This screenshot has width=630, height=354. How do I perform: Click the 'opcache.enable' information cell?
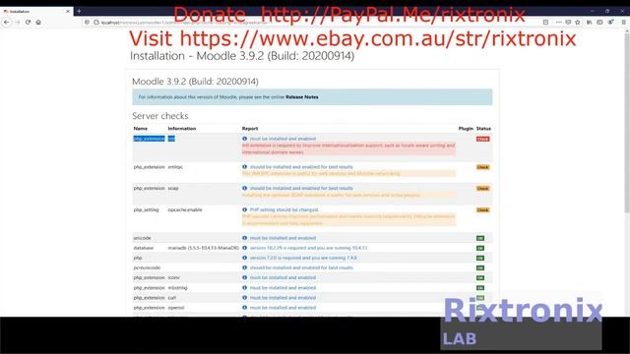click(x=185, y=209)
